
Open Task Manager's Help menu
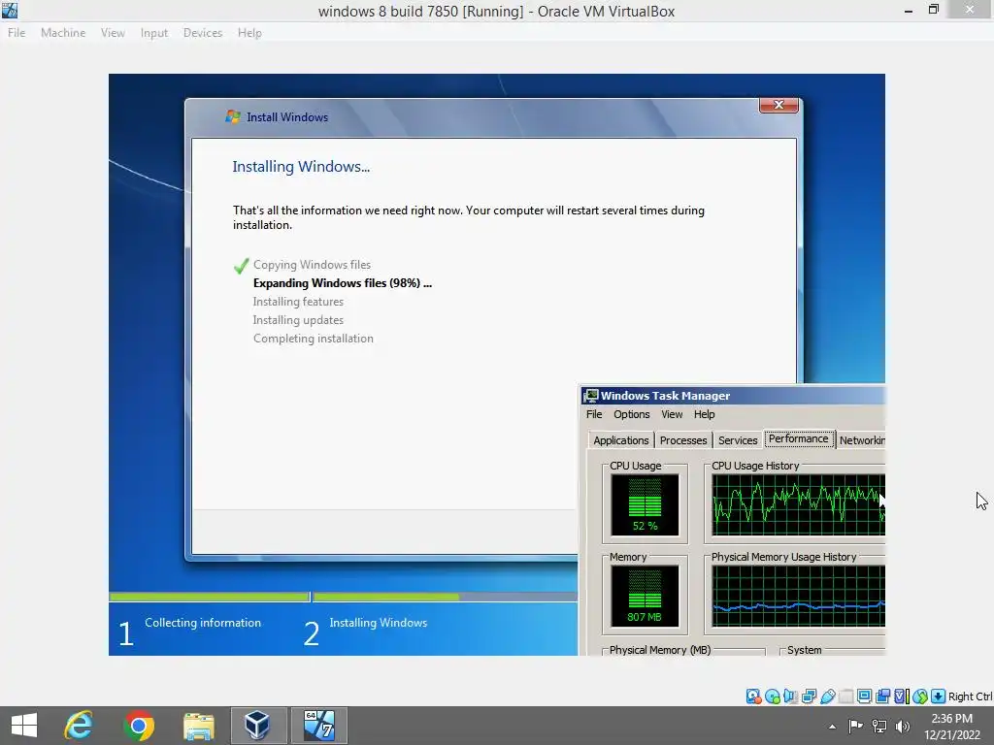click(x=704, y=414)
